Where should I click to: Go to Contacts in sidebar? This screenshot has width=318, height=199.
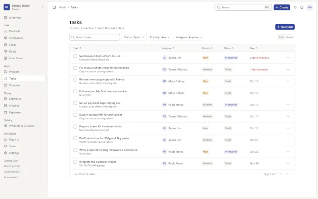click(24, 31)
